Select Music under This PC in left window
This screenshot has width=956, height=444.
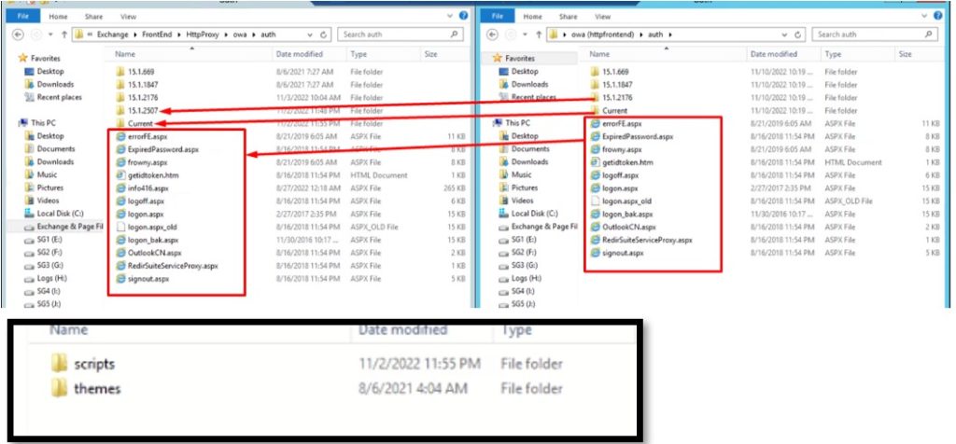coord(47,174)
